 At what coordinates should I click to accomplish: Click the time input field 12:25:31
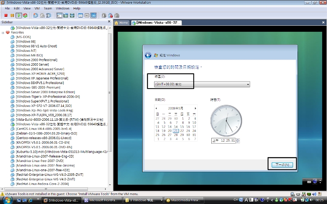224,140
